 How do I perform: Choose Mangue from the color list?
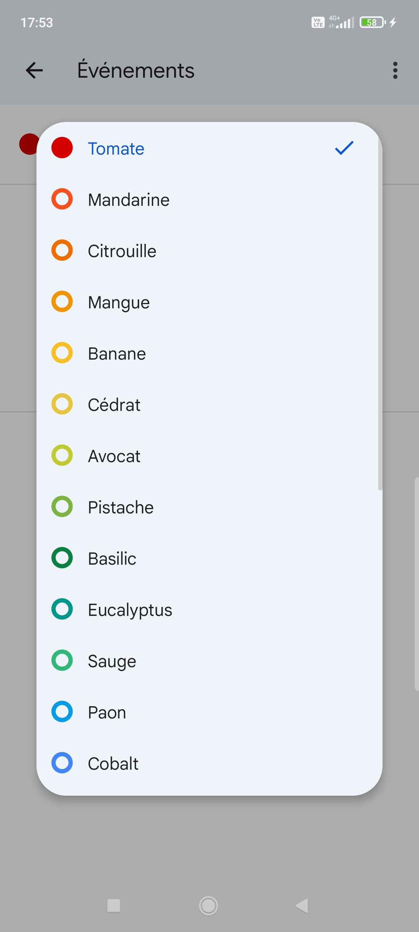click(x=119, y=302)
